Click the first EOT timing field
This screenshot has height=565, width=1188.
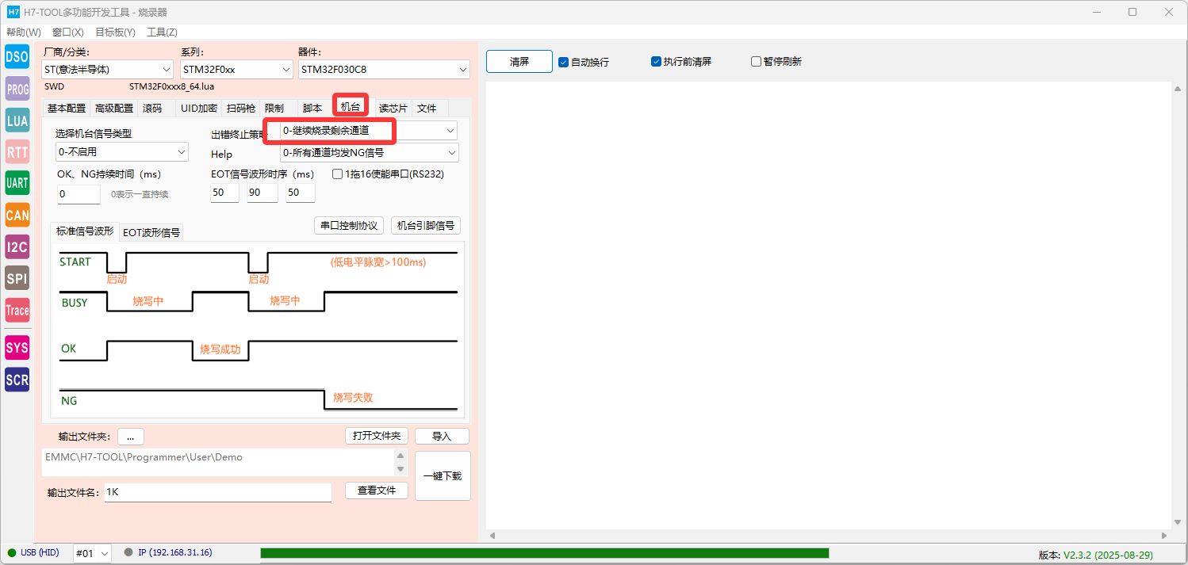click(x=224, y=193)
